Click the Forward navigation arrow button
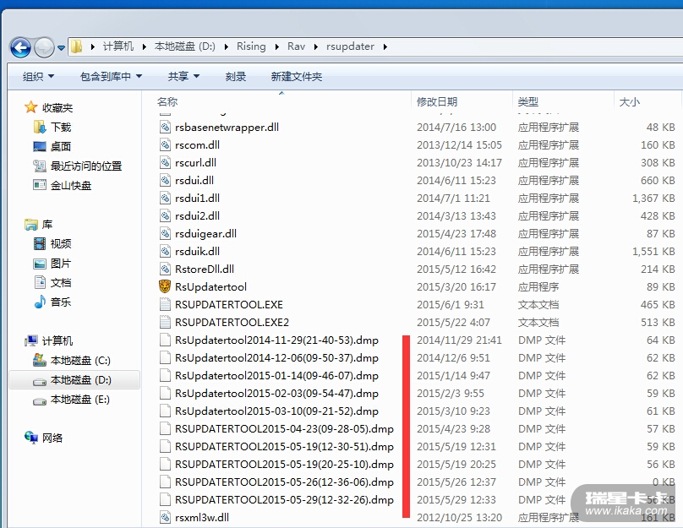Image resolution: width=683 pixels, height=528 pixels. click(x=44, y=47)
